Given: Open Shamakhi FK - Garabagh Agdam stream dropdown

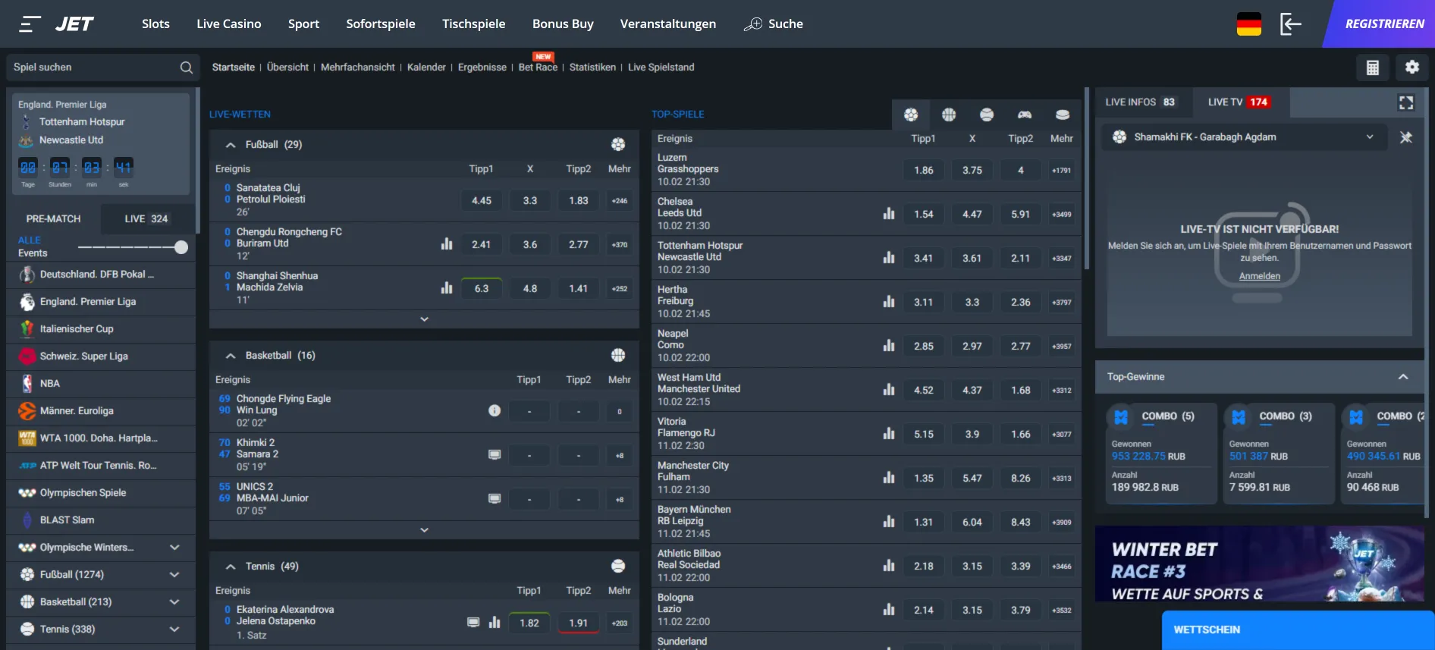Looking at the screenshot, I should (x=1245, y=137).
